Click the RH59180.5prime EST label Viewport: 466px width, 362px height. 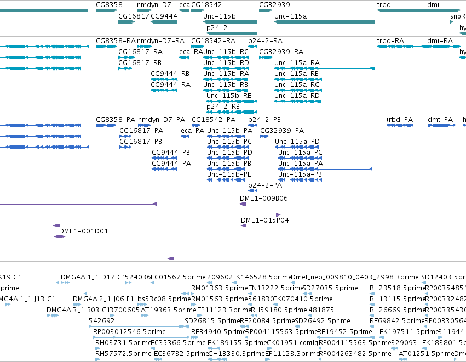(279, 311)
